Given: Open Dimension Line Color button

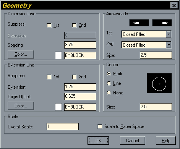Looking at the screenshot, I should (x=21, y=54).
